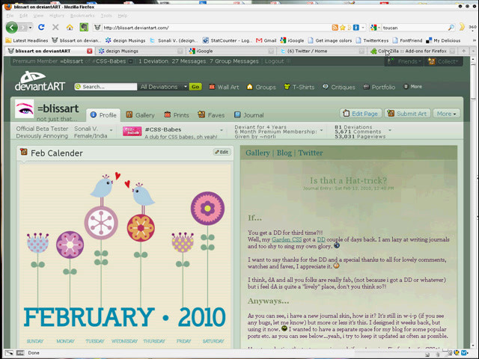Image resolution: width=479 pixels, height=359 pixels.
Task: Expand the #CSS-Babes group info arrow
Action: 222,130
